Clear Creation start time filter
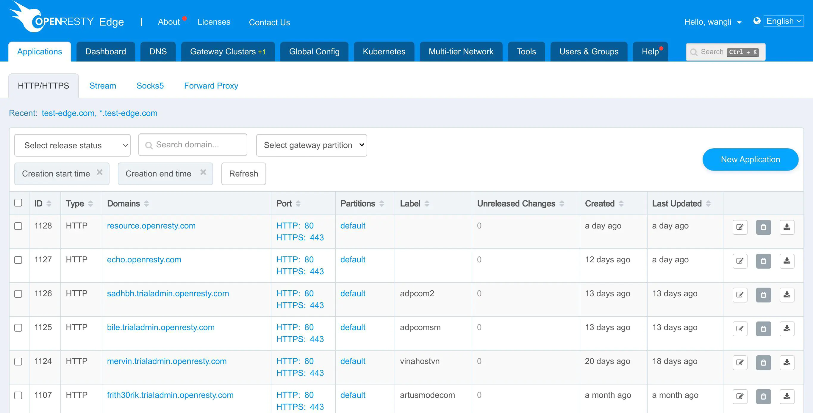This screenshot has height=413, width=813. click(x=100, y=172)
